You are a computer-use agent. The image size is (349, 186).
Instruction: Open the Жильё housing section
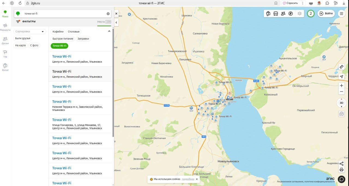click(5, 67)
